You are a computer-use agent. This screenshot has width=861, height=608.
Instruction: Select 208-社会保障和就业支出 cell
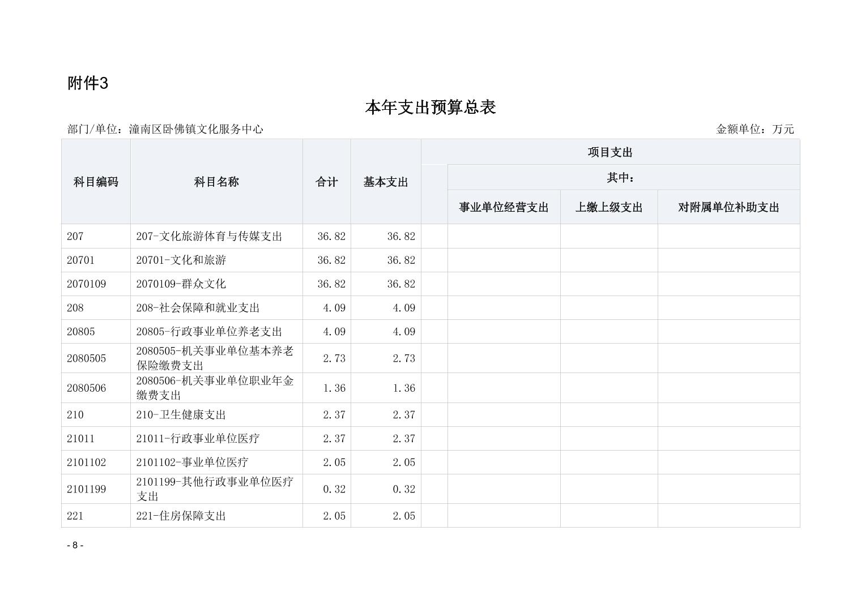coord(216,307)
